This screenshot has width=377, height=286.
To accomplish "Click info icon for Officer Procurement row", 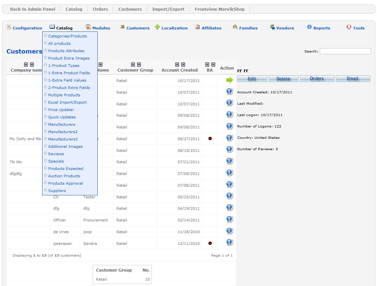I will (x=229, y=219).
